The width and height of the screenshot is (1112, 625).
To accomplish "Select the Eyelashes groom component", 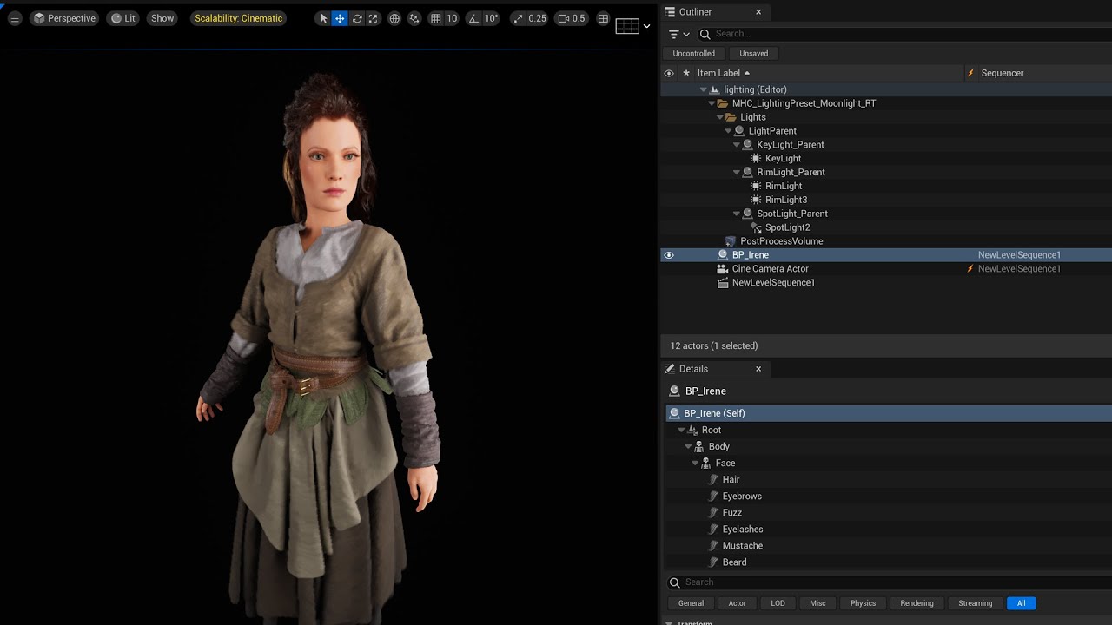I will pyautogui.click(x=743, y=529).
